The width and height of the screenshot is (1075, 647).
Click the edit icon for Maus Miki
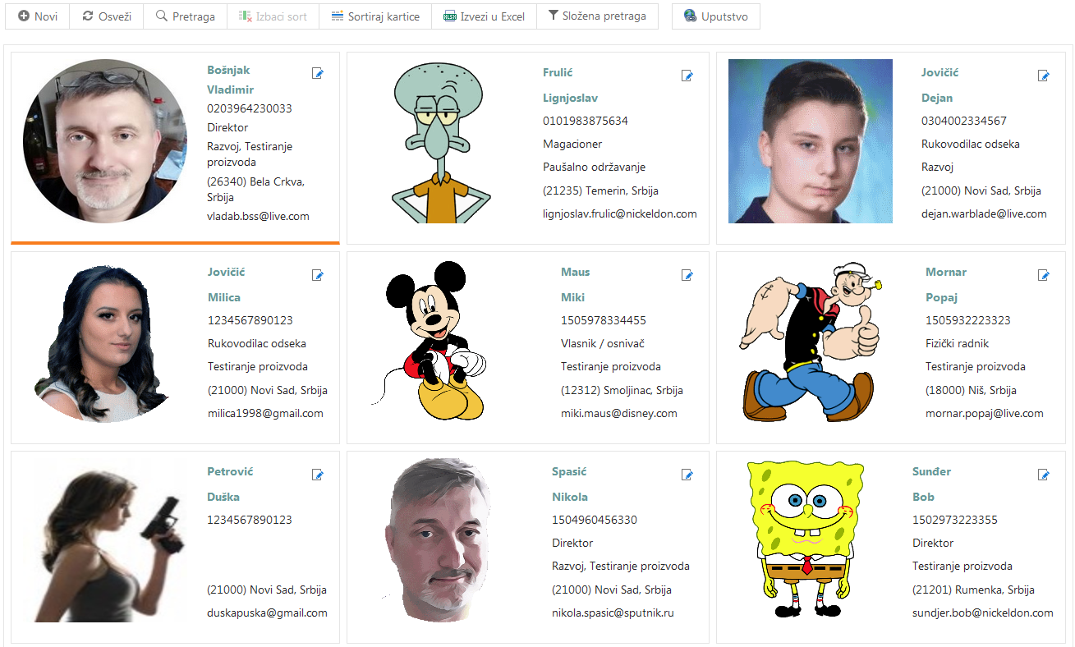click(x=687, y=276)
